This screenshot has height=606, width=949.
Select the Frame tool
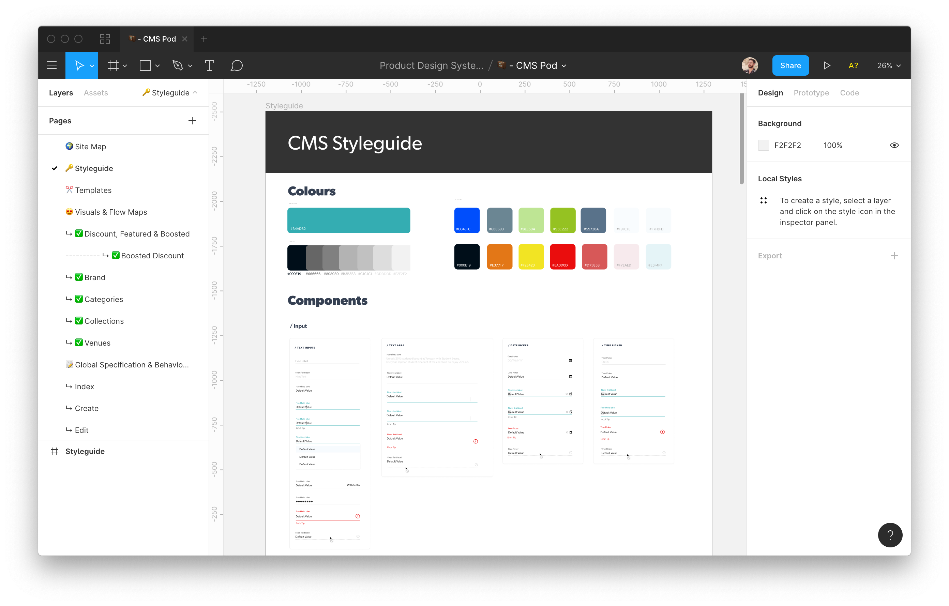[113, 65]
